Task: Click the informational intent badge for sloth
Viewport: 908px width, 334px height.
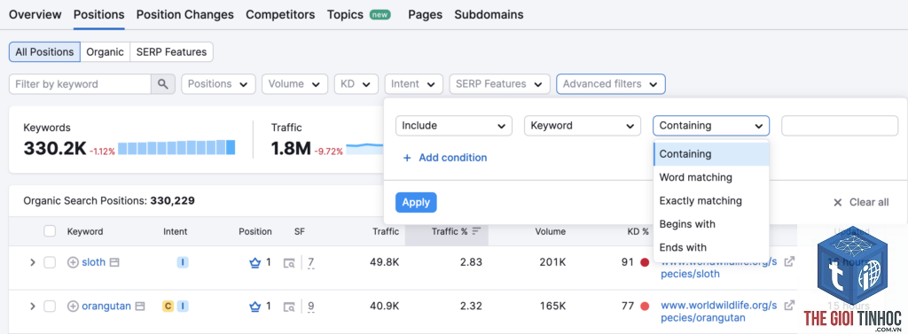Action: 183,262
